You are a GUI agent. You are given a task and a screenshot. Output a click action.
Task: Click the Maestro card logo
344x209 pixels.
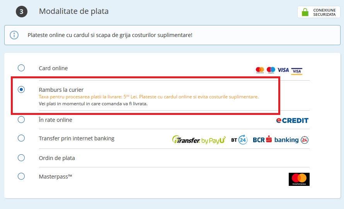point(271,70)
